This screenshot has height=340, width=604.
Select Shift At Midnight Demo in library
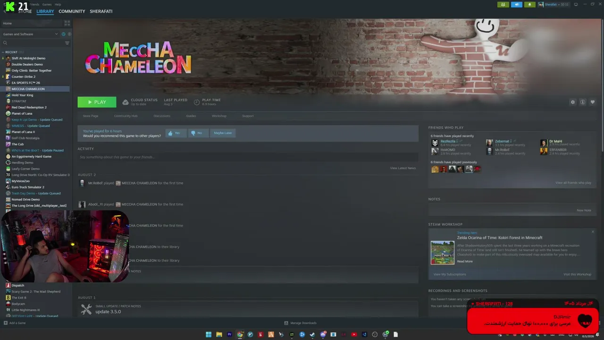28,58
